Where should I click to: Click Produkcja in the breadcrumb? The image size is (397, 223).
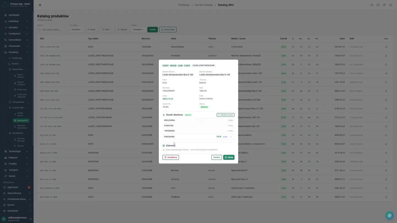click(184, 5)
